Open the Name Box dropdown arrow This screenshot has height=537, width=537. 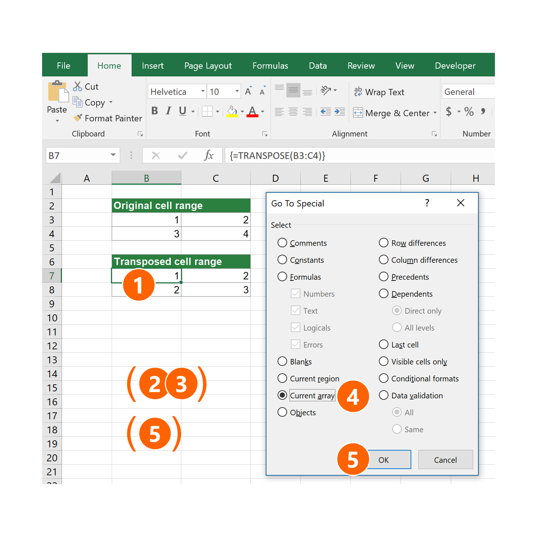click(113, 155)
